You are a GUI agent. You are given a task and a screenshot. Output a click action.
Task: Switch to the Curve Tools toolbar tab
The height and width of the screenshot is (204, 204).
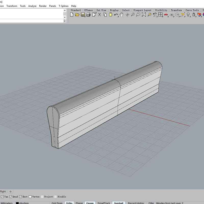coord(192,10)
